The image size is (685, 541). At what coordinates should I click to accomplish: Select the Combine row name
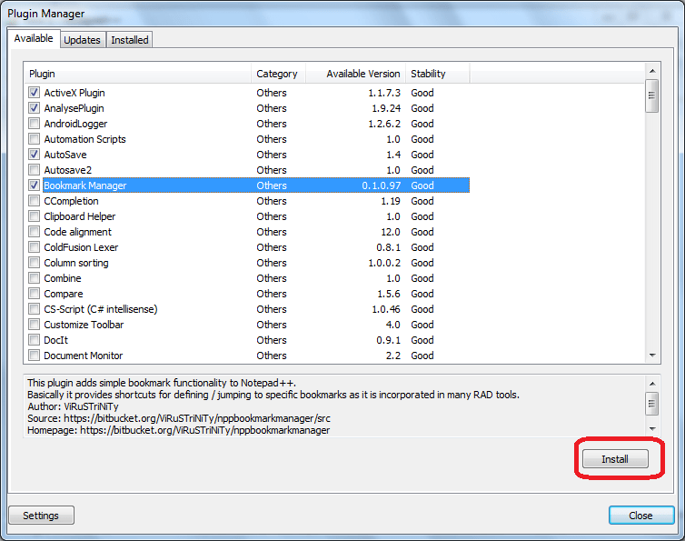point(63,278)
